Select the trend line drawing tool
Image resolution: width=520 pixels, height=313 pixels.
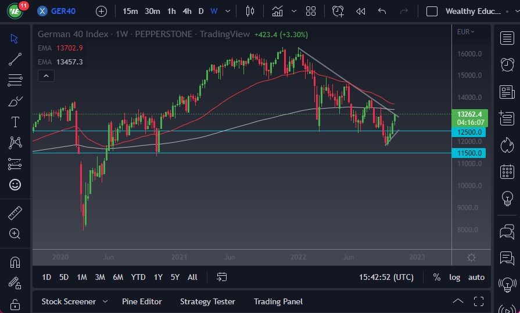(x=15, y=59)
